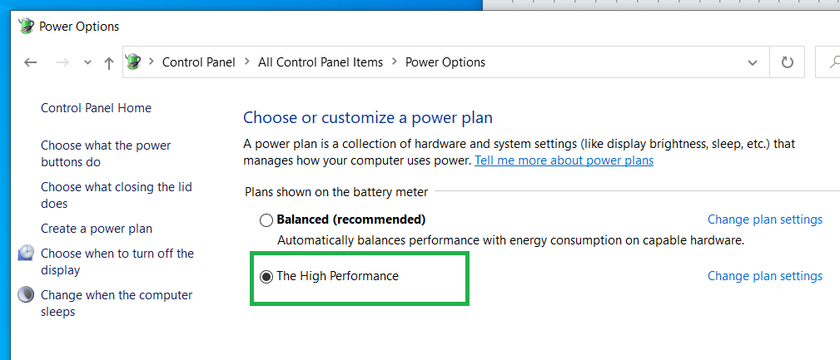
Task: Open Create a power plan
Action: click(x=97, y=229)
